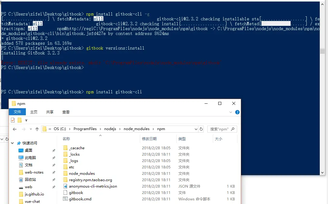Sort files by the 大小 column header
This screenshot has height=204, width=328.
(x=218, y=139)
